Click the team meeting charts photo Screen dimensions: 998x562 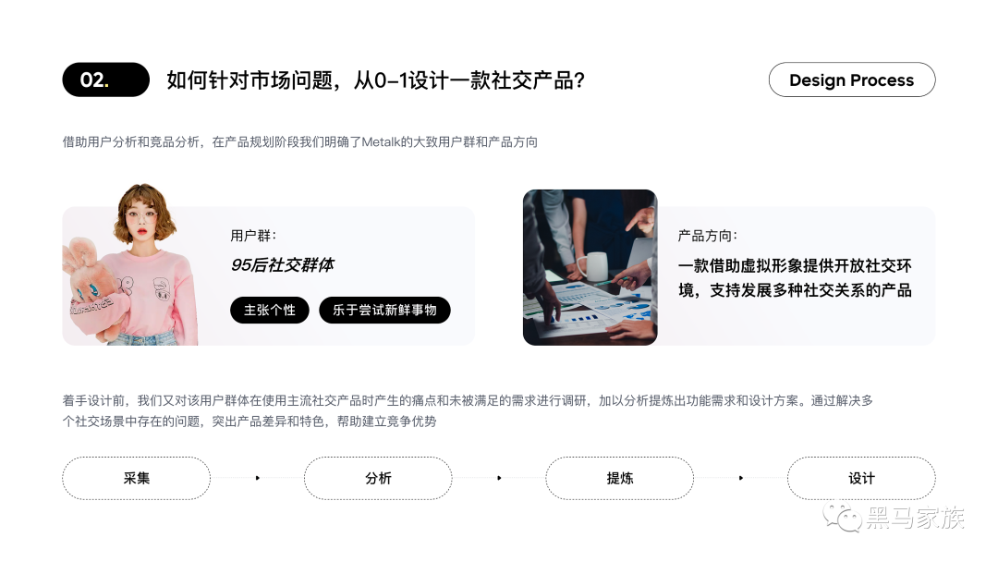(590, 267)
